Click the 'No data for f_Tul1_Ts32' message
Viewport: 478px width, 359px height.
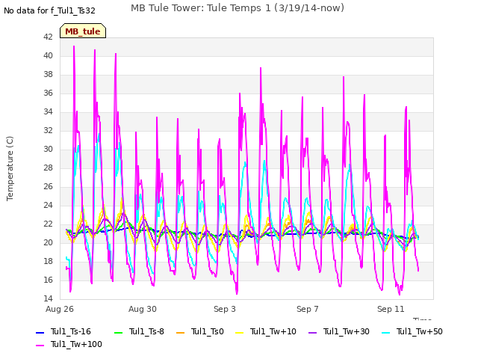click(x=49, y=10)
